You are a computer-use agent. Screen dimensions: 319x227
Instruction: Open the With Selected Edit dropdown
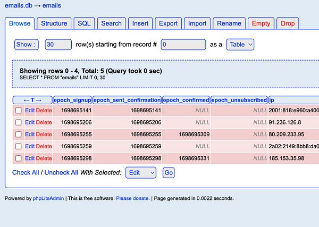tap(141, 173)
